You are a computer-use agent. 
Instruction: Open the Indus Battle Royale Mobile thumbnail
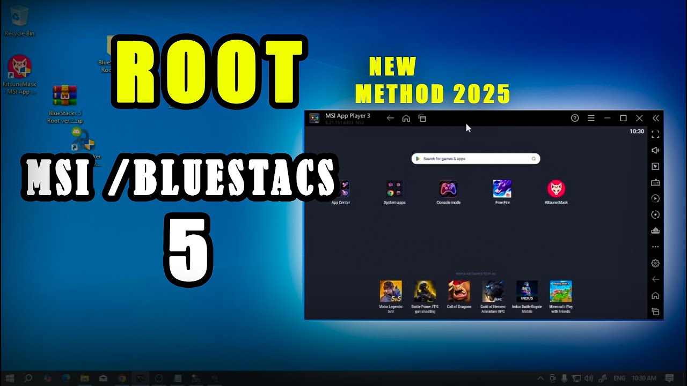click(527, 291)
